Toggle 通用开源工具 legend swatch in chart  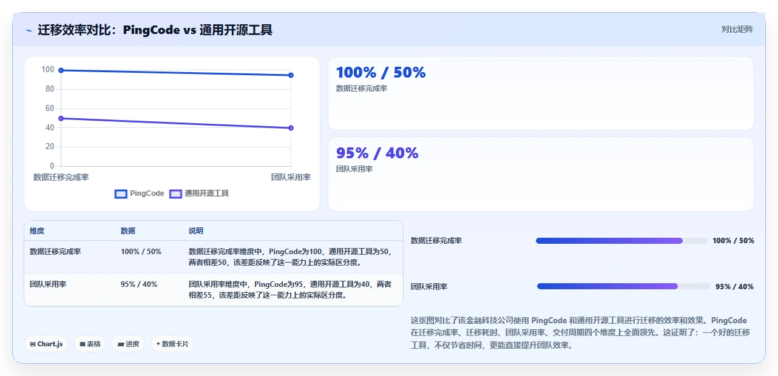pyautogui.click(x=175, y=193)
